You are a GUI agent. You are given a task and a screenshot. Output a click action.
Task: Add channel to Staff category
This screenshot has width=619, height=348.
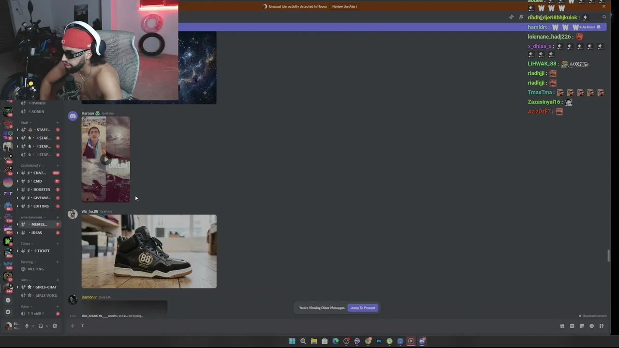click(58, 123)
